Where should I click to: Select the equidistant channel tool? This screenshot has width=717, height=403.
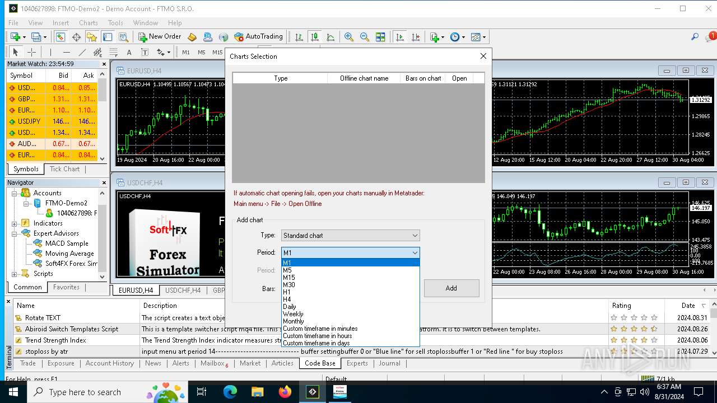(x=97, y=52)
